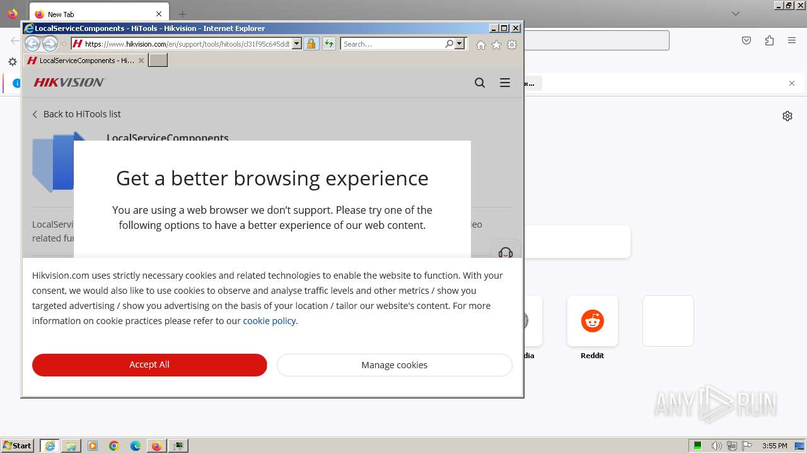The width and height of the screenshot is (807, 454).
Task: Open the IE Home button
Action: 481,45
